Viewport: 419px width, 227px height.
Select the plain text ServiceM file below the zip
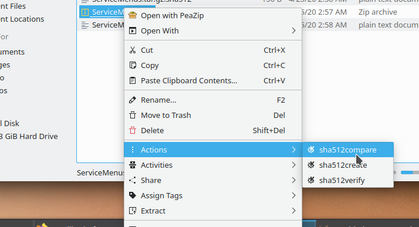(102, 25)
